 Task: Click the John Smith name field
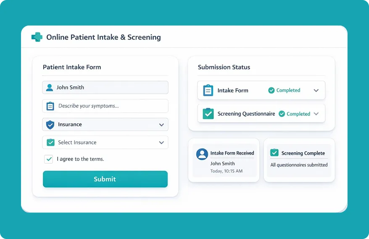109,87
